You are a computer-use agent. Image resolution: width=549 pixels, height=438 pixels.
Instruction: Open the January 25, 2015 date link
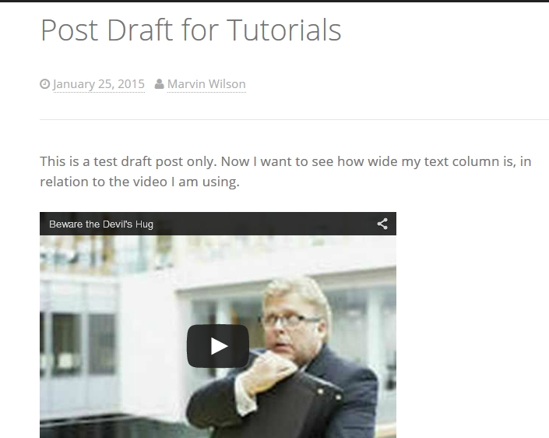click(99, 84)
